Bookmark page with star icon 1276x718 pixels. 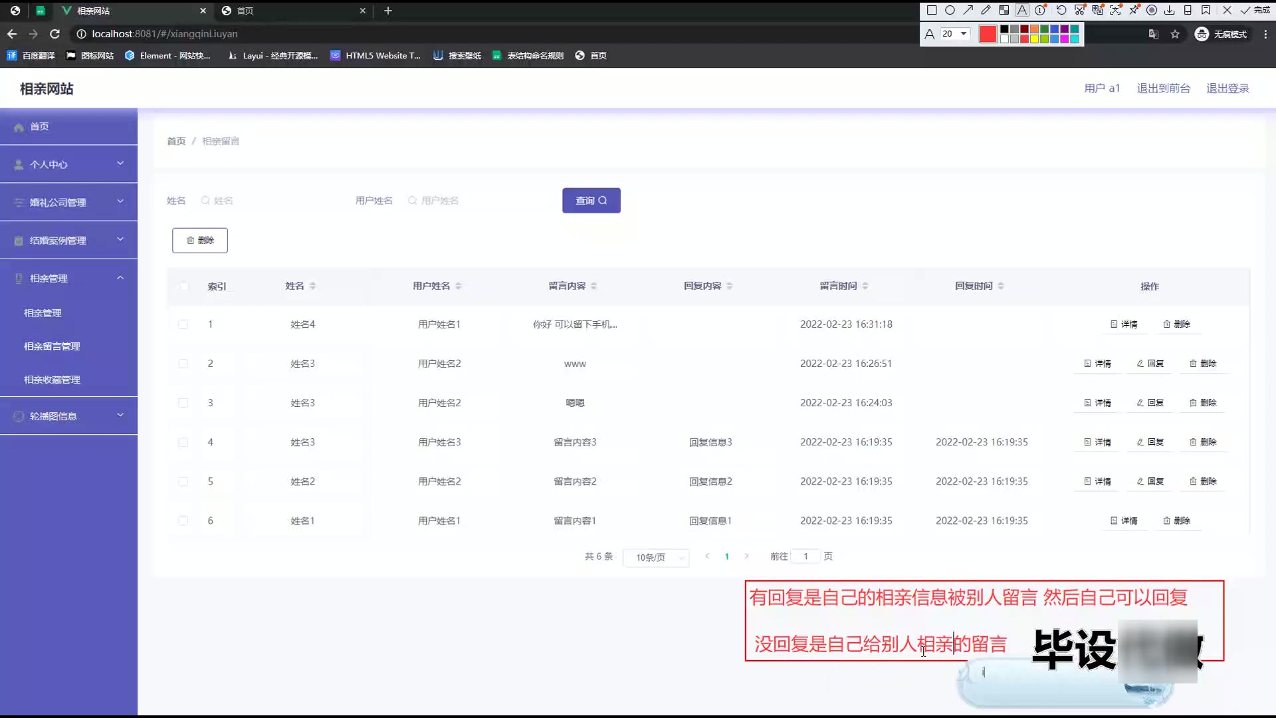[1175, 34]
